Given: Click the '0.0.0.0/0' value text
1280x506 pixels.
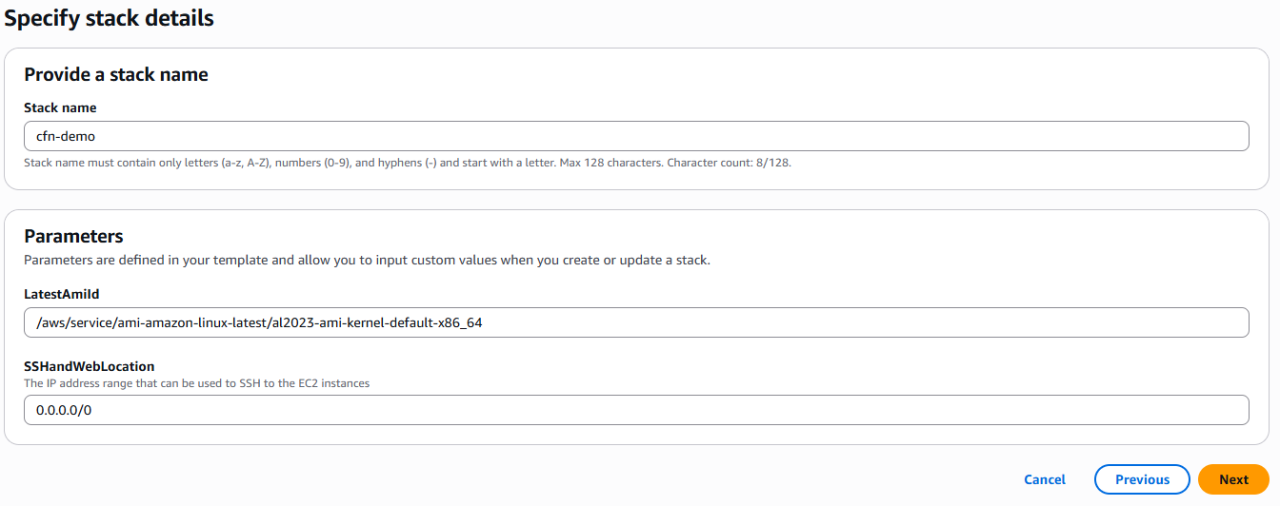Looking at the screenshot, I should pos(64,410).
